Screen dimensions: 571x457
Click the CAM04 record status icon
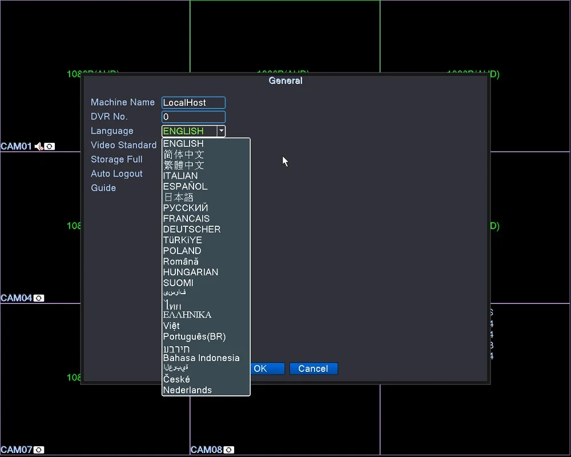(x=39, y=298)
